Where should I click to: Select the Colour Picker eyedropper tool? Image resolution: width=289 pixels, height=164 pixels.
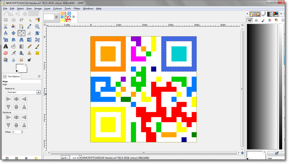(29, 26)
